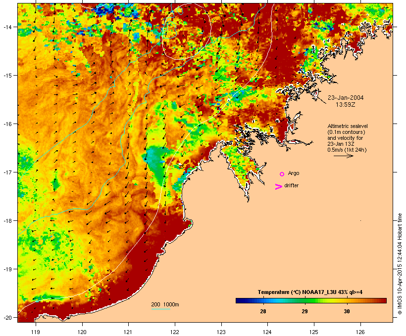Click the dark red end of color bar
The width and height of the screenshot is (406, 336).
[x=384, y=300]
